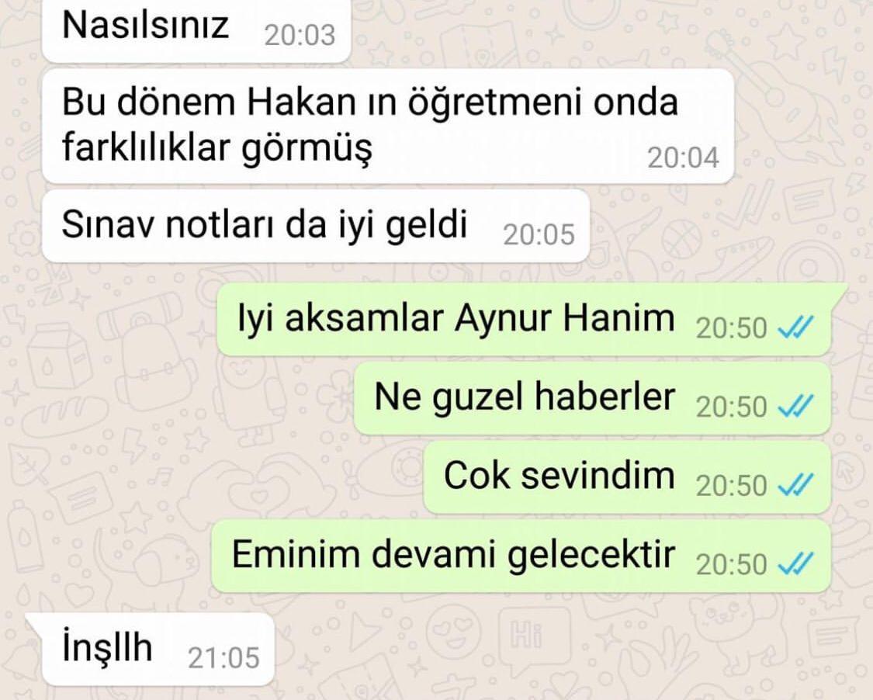Tap the 20:50 time on 'Ne guzel haberler'
Viewport: 873px width, 700px height.
[732, 407]
